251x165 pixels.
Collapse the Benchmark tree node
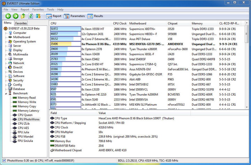coord(6,93)
